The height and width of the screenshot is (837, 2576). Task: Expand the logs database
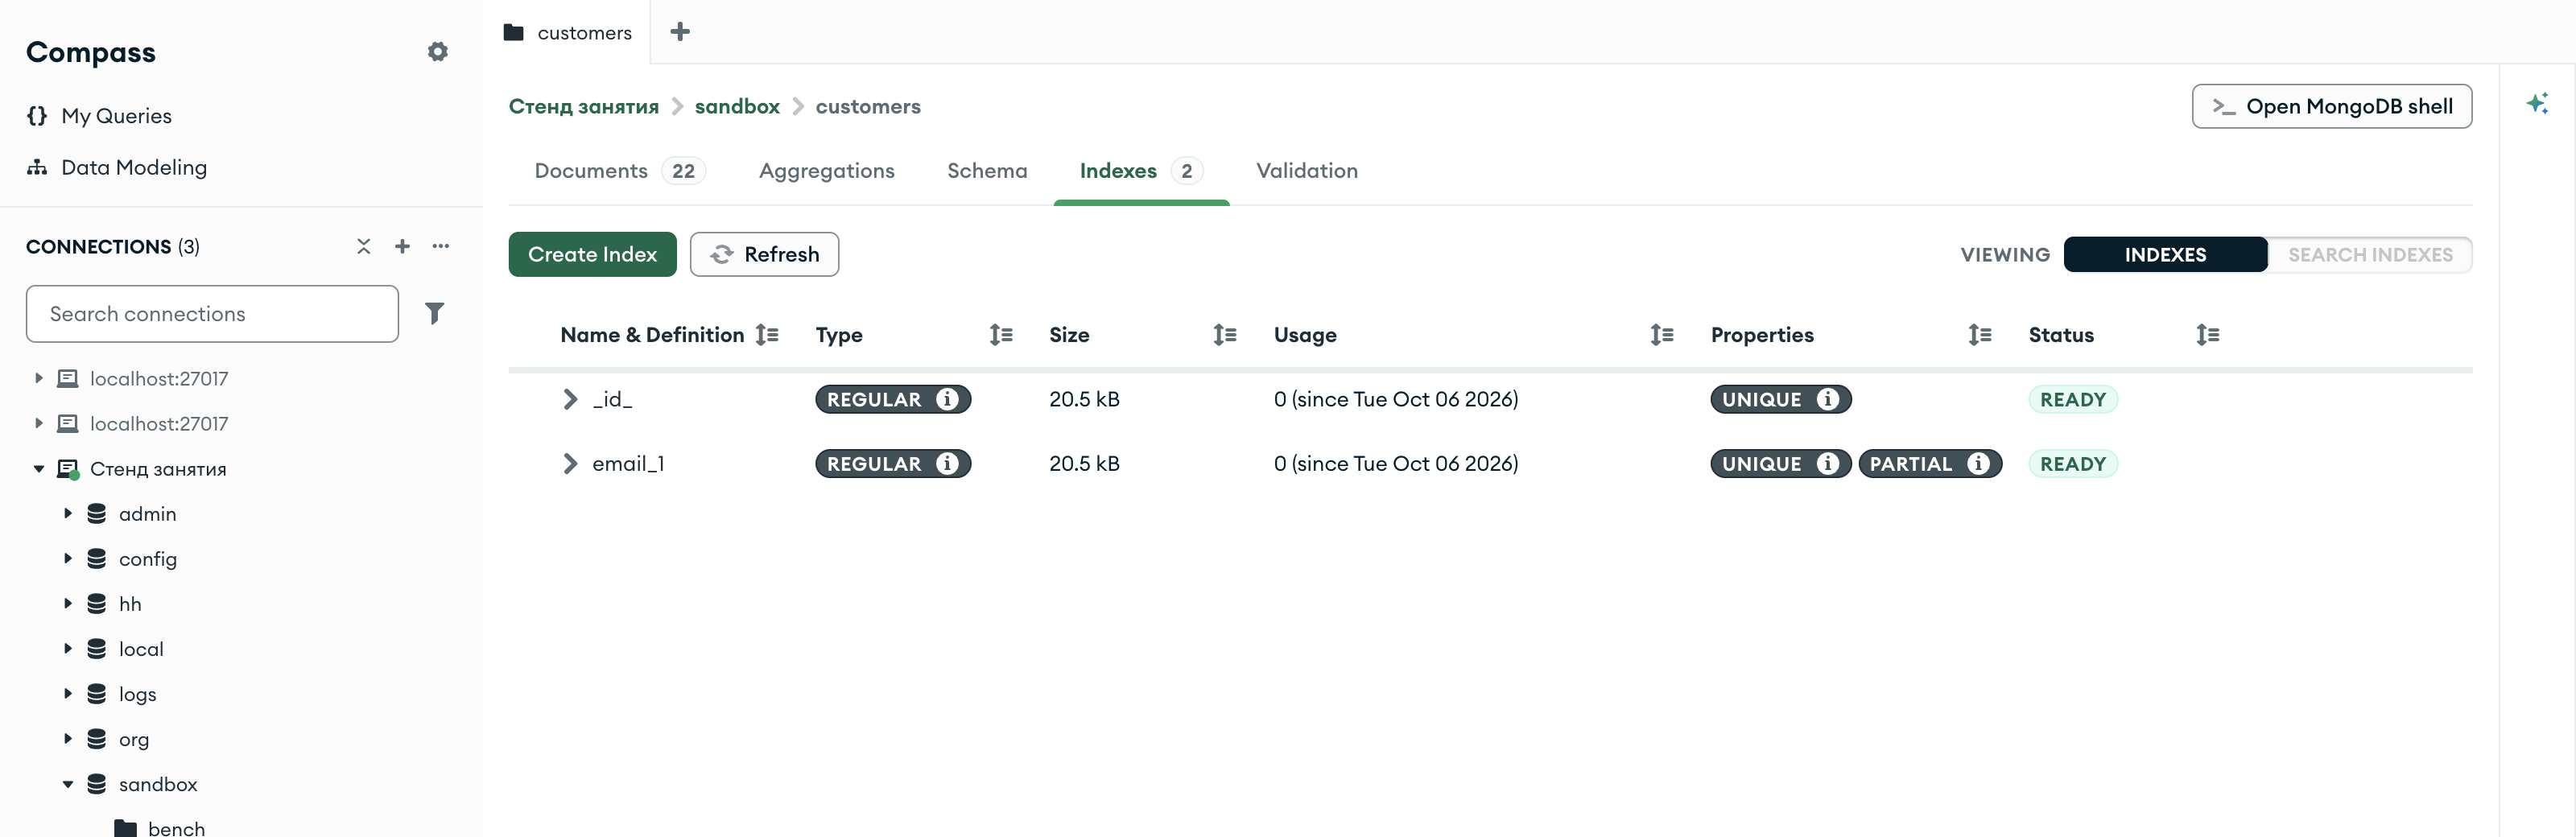click(x=68, y=694)
